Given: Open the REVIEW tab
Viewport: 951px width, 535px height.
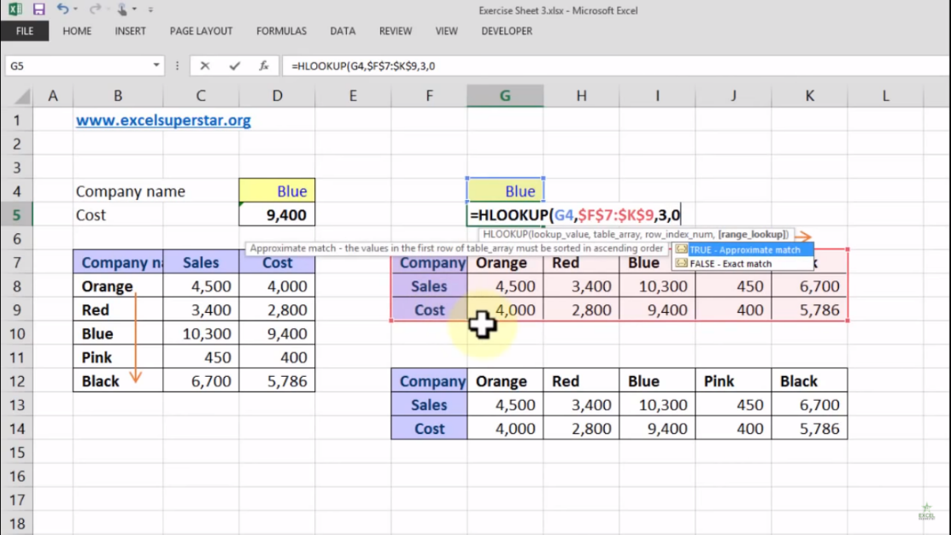Looking at the screenshot, I should tap(396, 31).
